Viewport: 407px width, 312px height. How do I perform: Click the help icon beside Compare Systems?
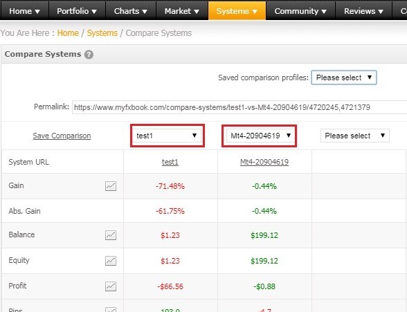89,55
